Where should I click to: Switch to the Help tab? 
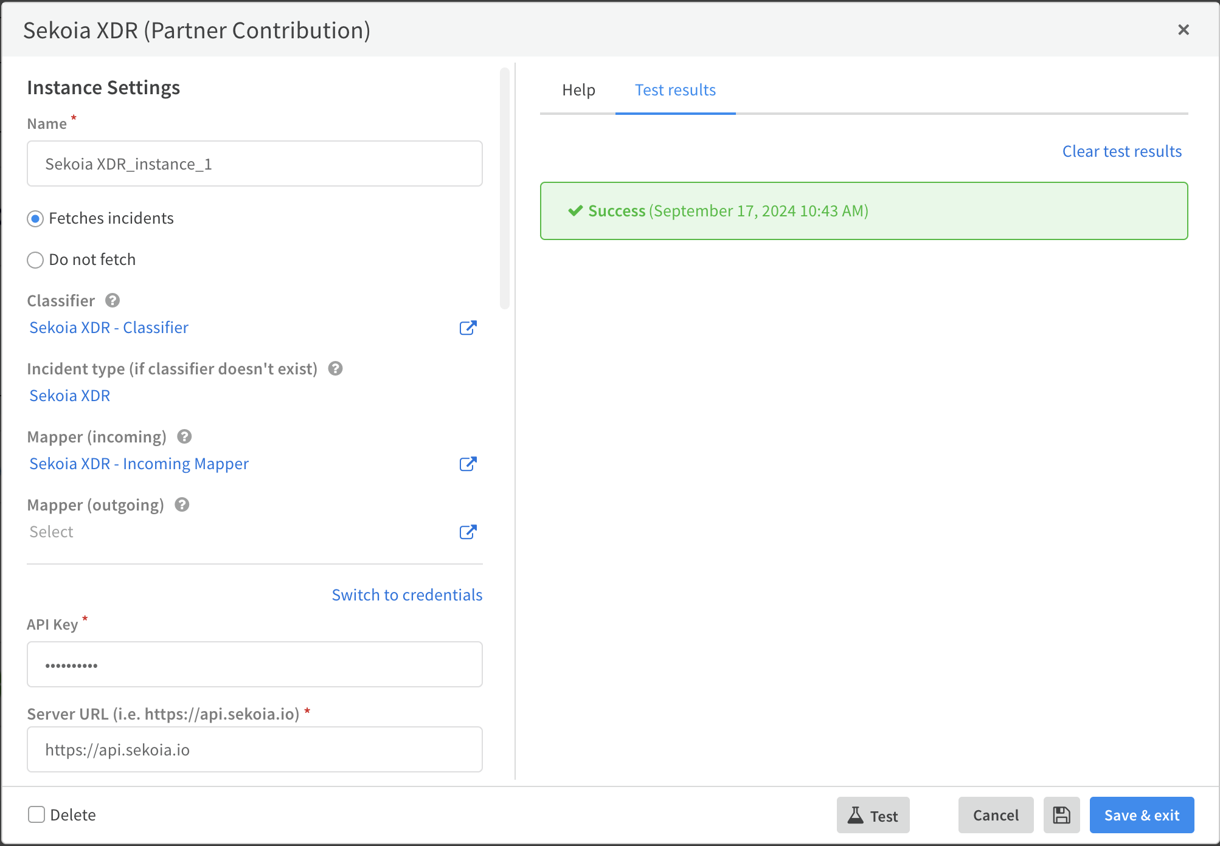[578, 91]
